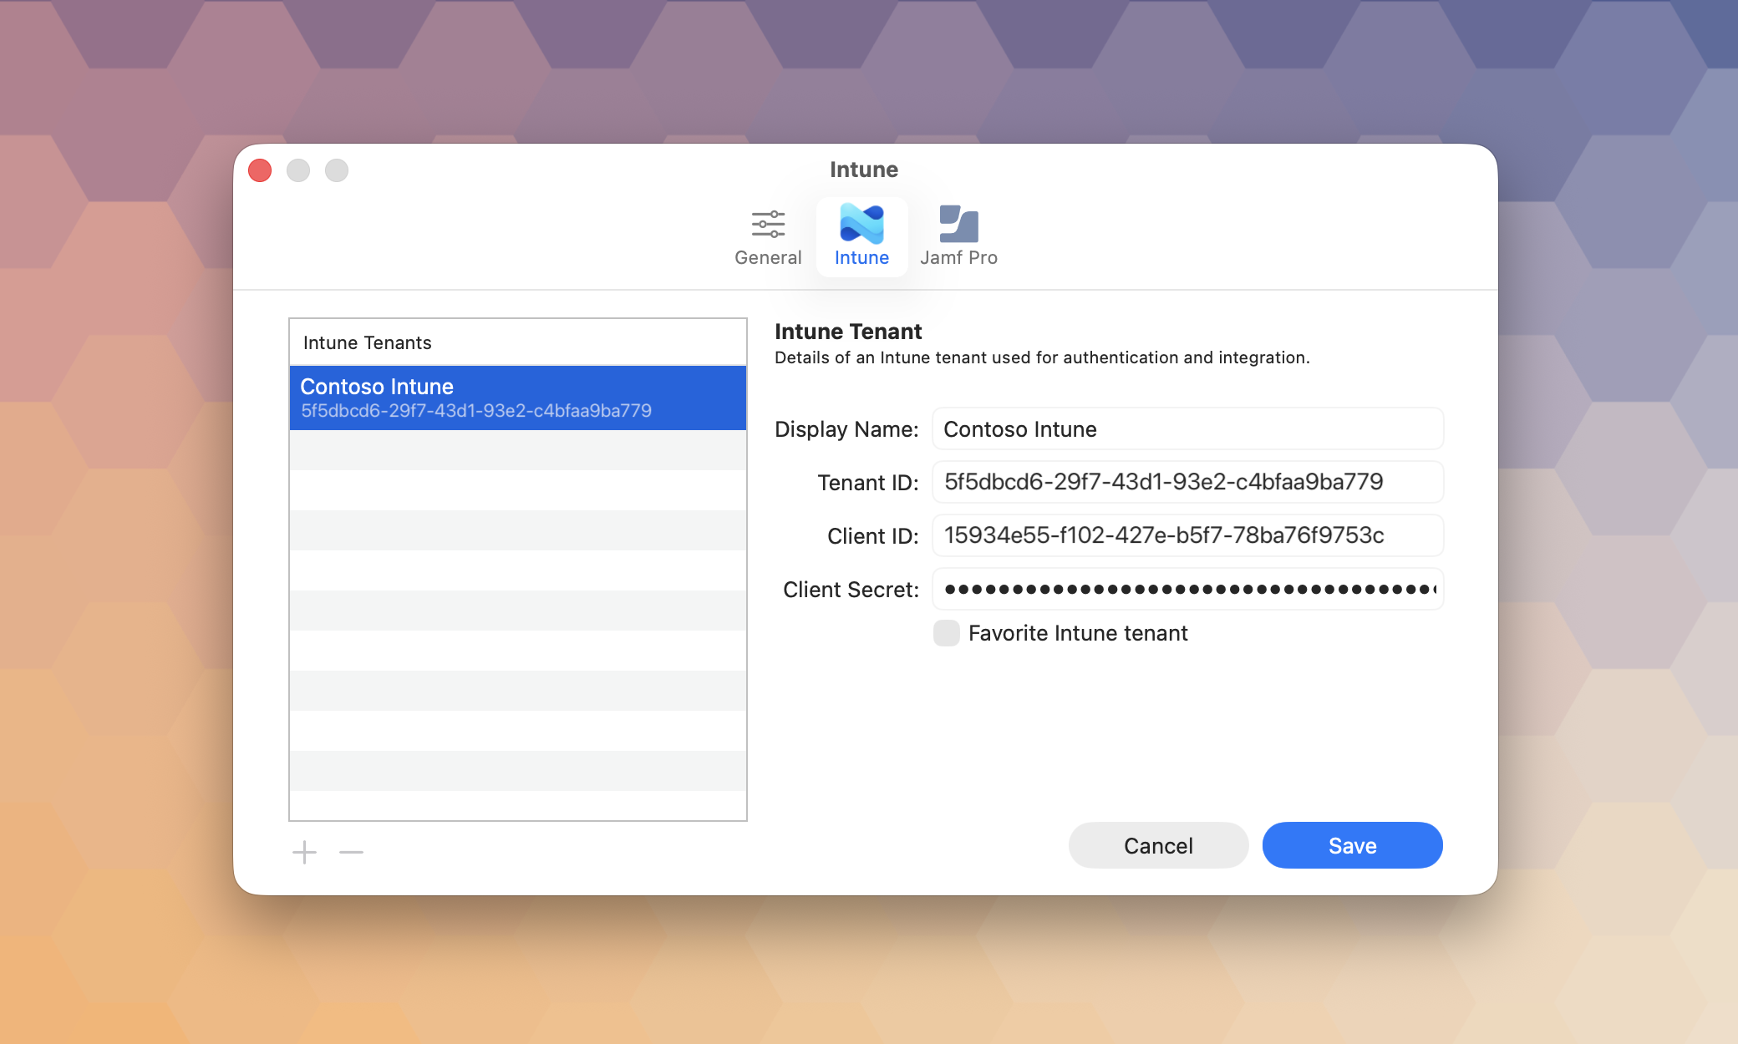
Task: Open the General preferences tab
Action: click(768, 237)
